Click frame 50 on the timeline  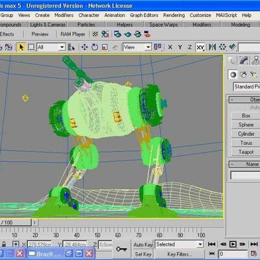(x=97, y=235)
